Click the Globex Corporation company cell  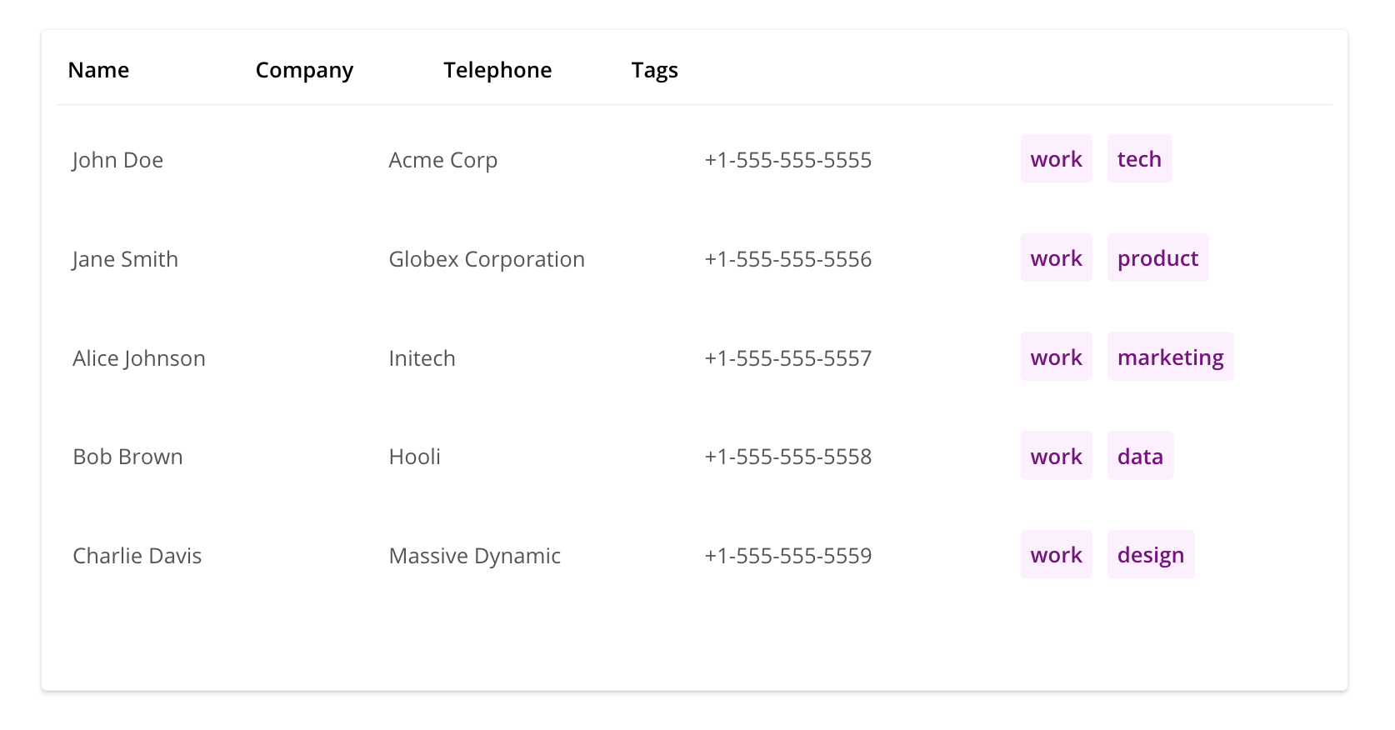click(x=487, y=259)
